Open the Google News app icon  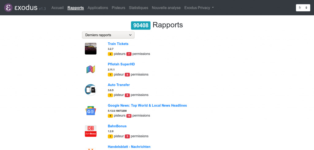pyautogui.click(x=90, y=110)
